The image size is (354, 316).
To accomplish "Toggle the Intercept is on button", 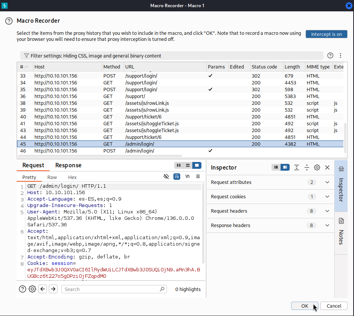I will tap(326, 34).
